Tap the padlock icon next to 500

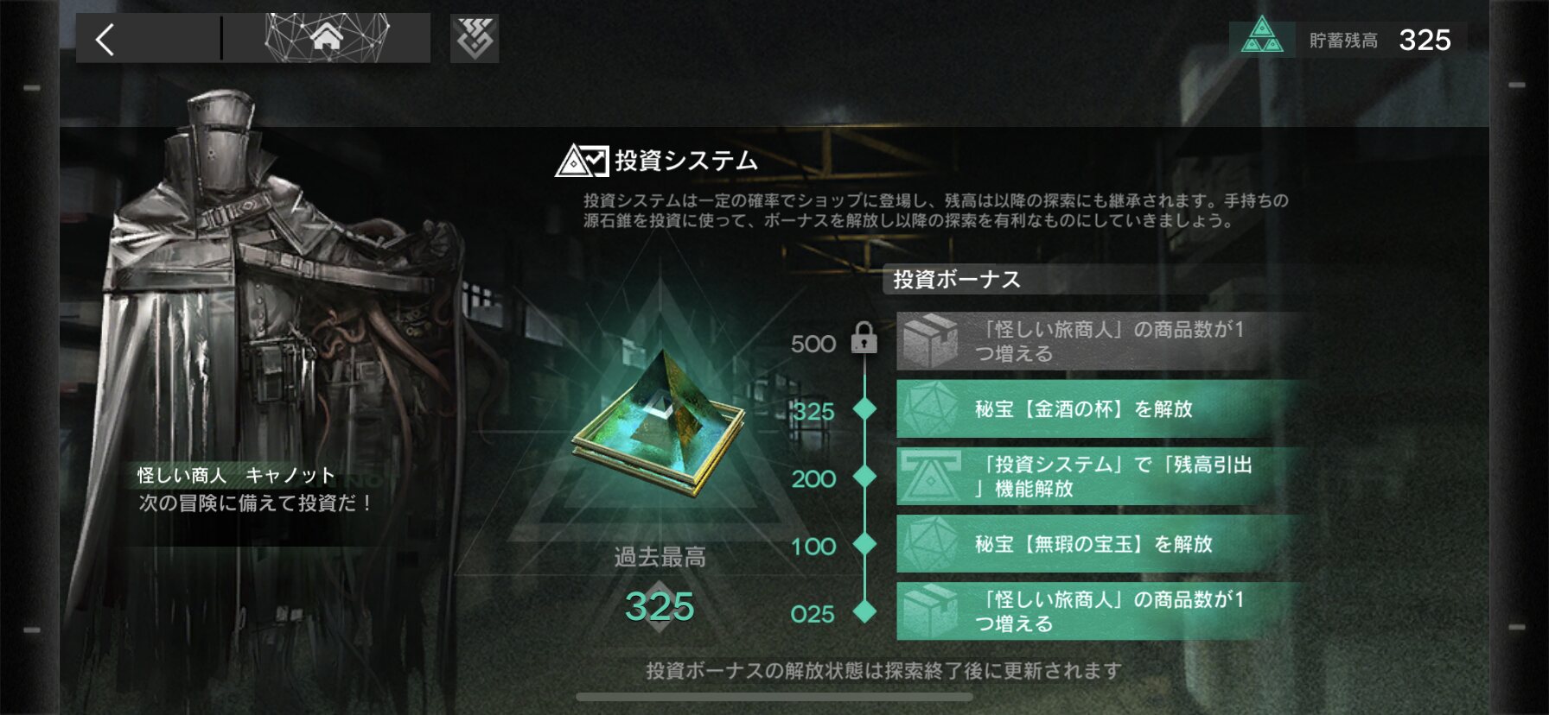tap(864, 338)
